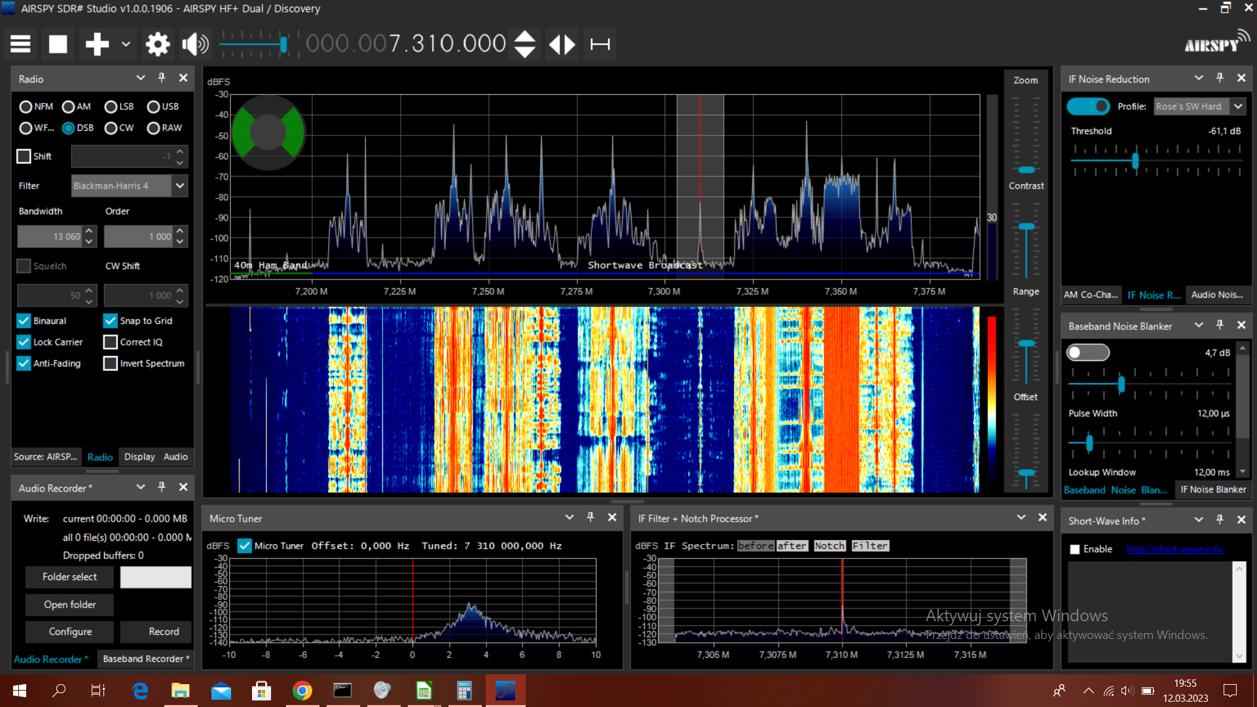
Task: Increase the filter Order stepper
Action: point(181,230)
